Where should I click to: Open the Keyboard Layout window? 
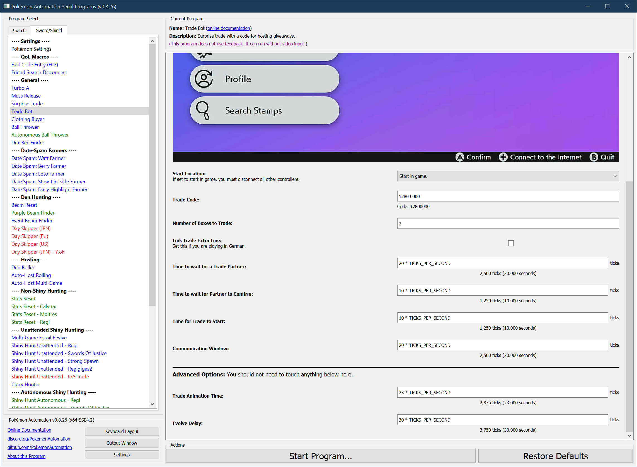[122, 431]
